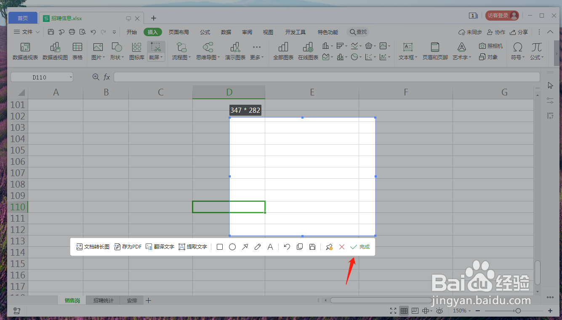
Task: Click the 分享 share button
Action: pyautogui.click(x=519, y=32)
